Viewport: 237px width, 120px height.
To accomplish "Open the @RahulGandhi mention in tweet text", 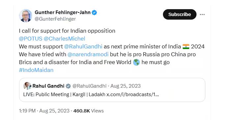I will tap(83, 46).
